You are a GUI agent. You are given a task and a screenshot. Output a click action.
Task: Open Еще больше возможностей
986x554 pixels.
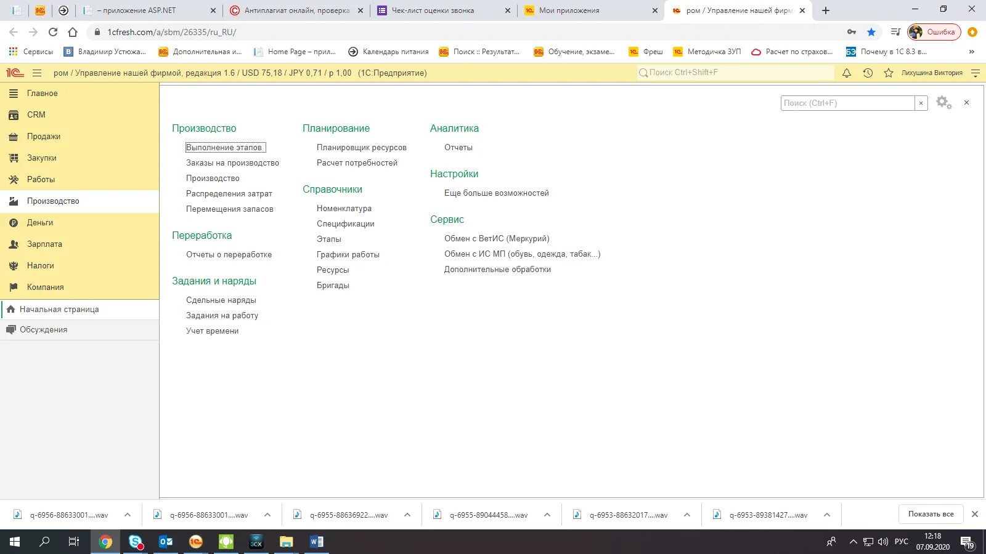pyautogui.click(x=496, y=193)
